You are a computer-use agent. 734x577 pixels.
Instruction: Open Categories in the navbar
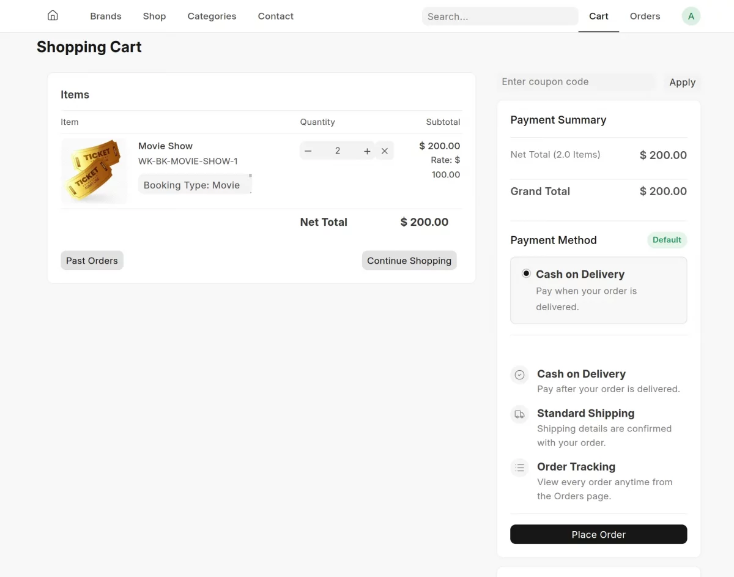click(x=212, y=16)
